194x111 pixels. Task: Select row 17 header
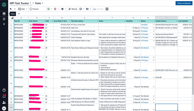coord(11,107)
